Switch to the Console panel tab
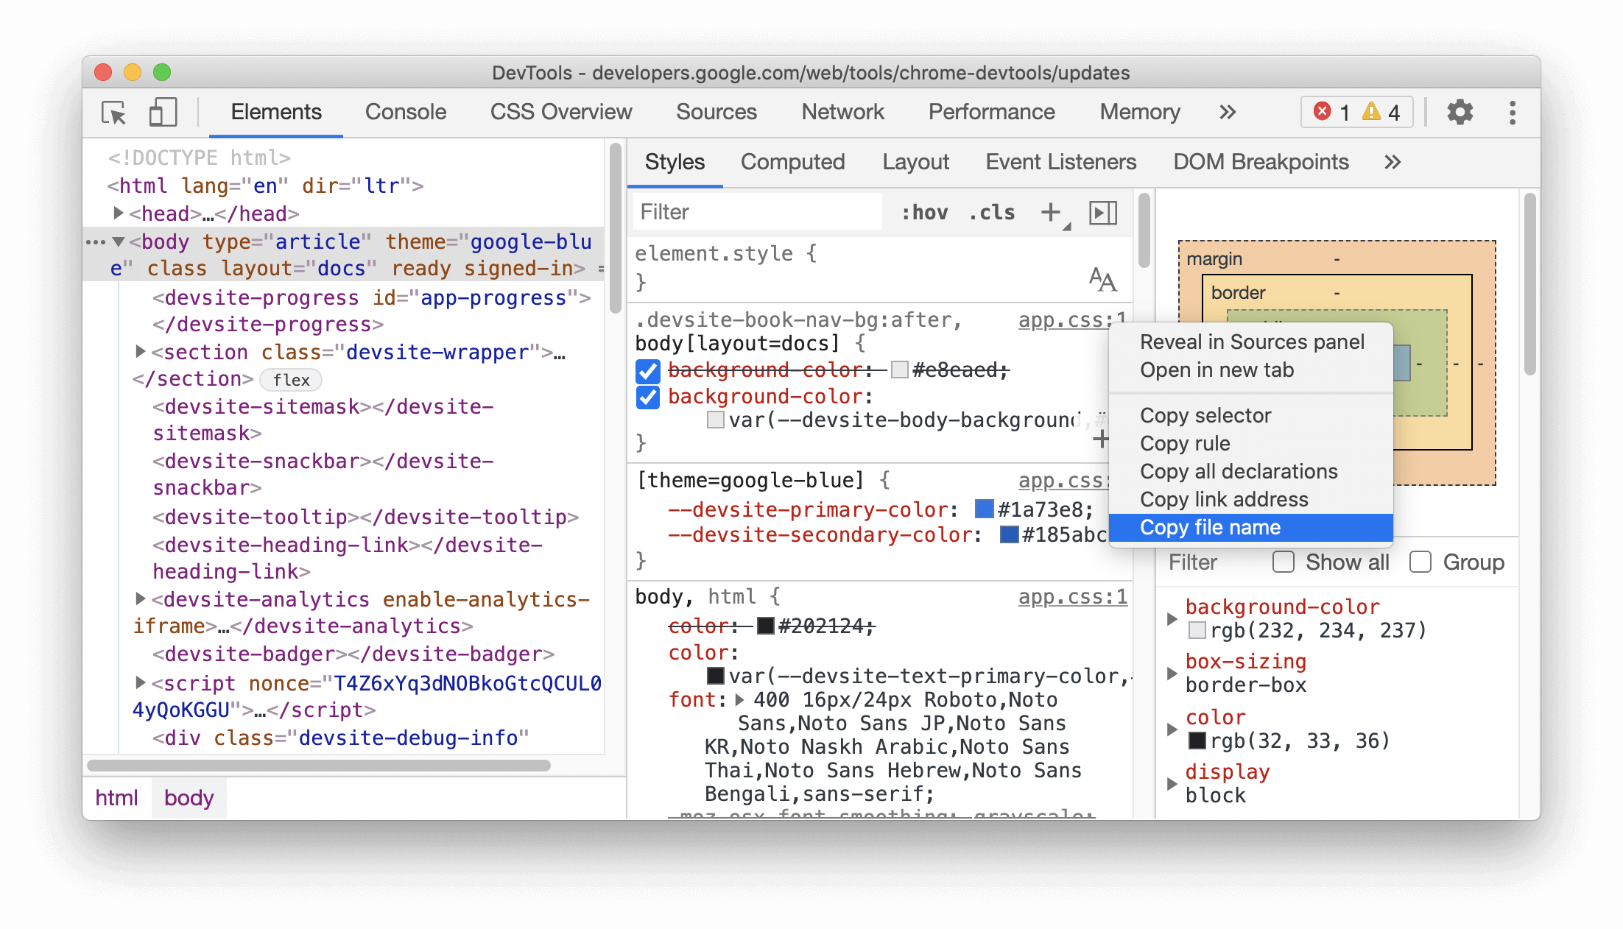This screenshot has width=1623, height=929. (x=404, y=113)
